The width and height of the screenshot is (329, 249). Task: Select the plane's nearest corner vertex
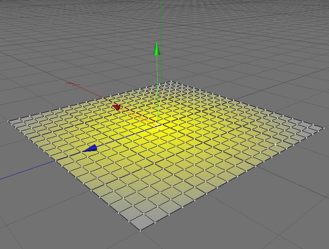pos(140,231)
